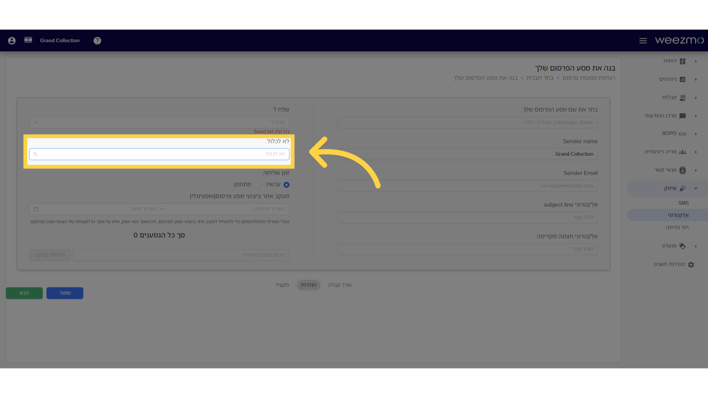This screenshot has height=398, width=708.
Task: Click the ROPO infinity icon
Action: [x=683, y=134]
